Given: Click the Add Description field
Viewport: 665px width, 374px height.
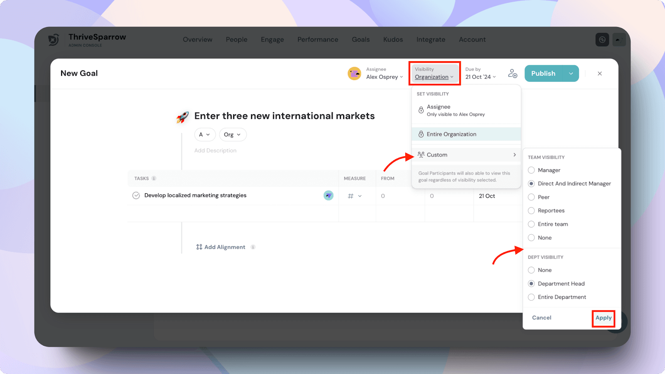Looking at the screenshot, I should pos(215,150).
